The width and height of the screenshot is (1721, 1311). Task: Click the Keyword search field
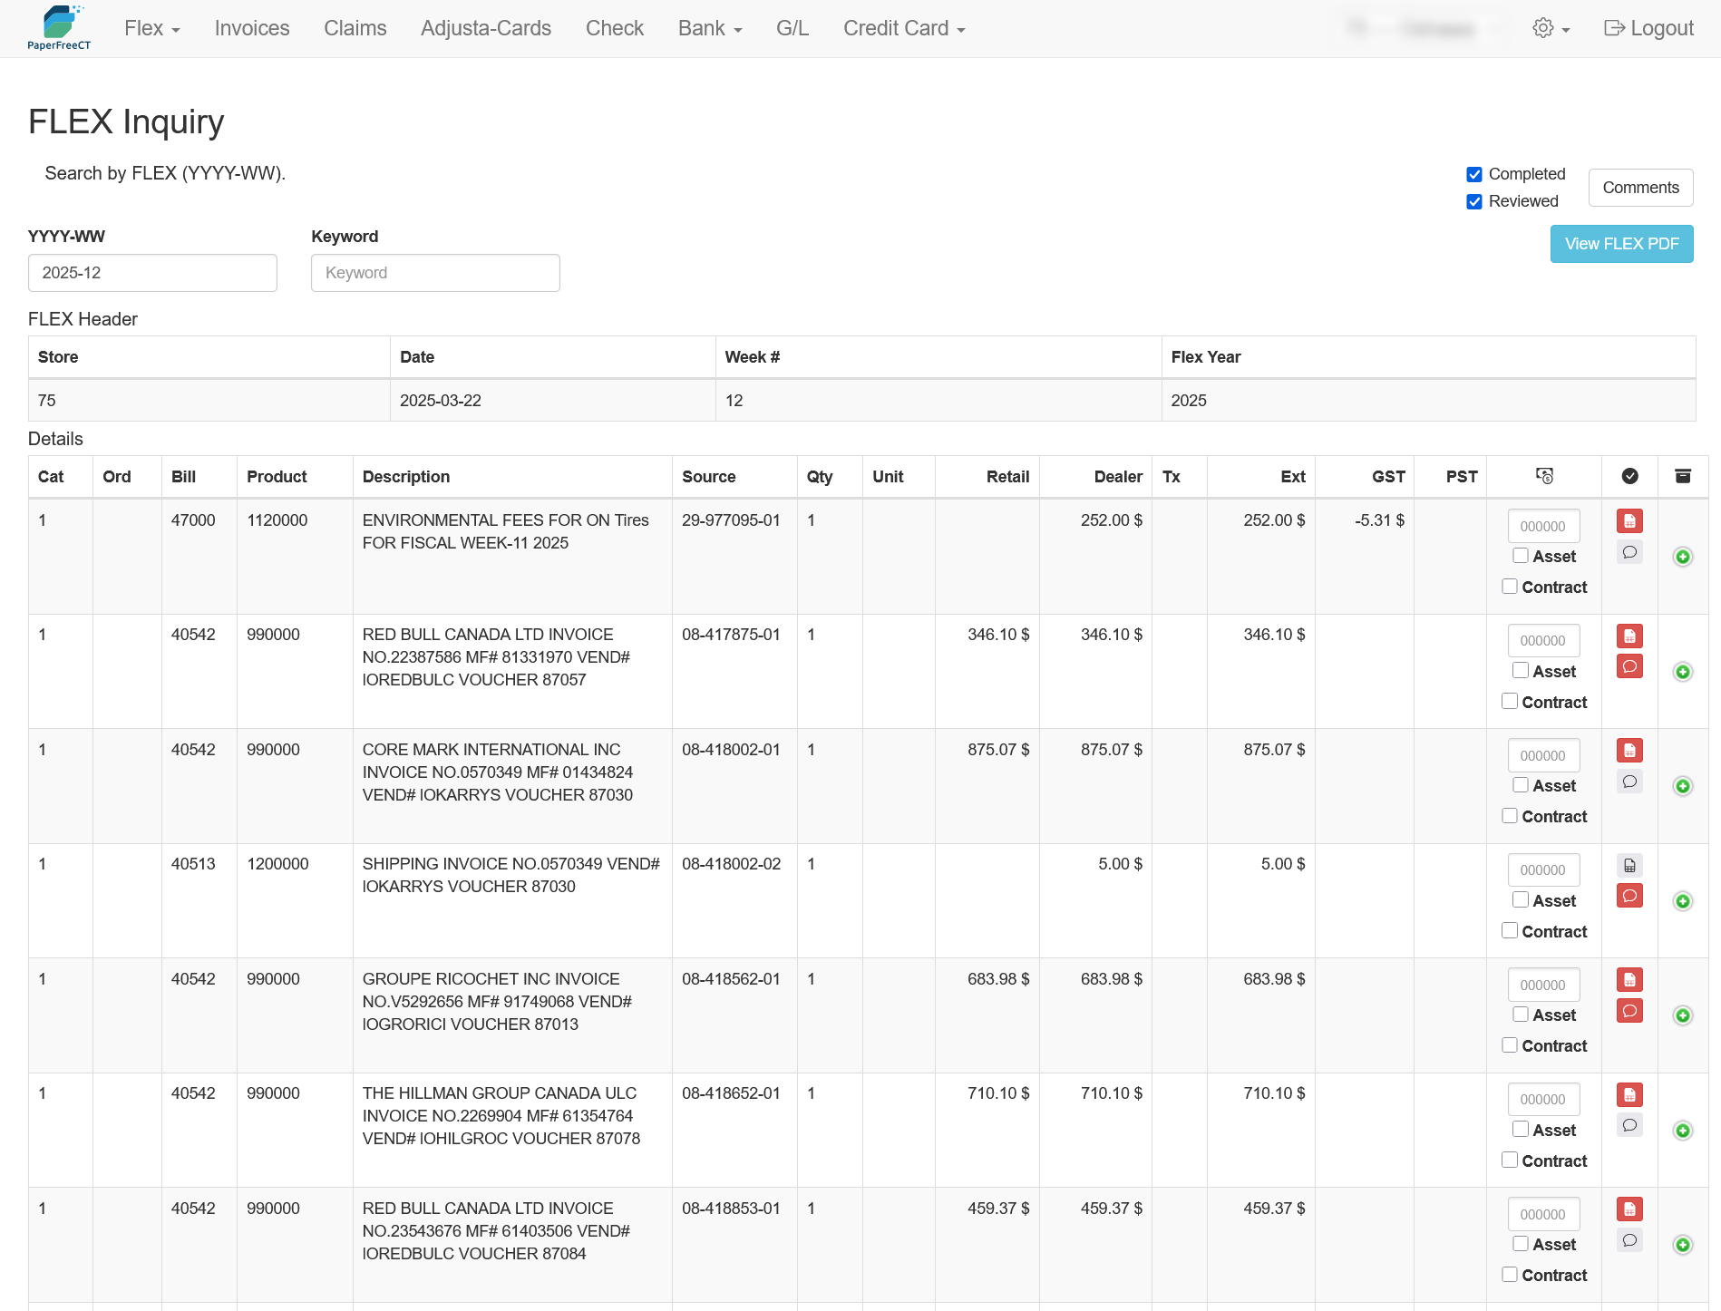pyautogui.click(x=435, y=273)
